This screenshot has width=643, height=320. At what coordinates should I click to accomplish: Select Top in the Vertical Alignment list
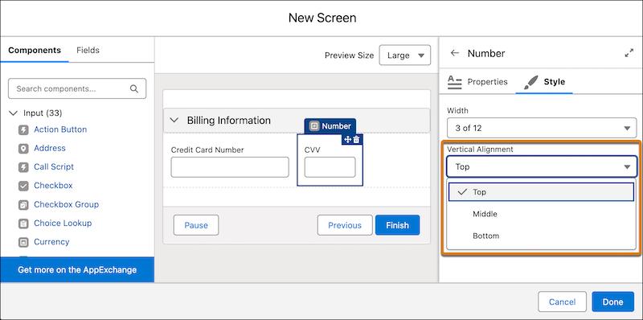[541, 191]
